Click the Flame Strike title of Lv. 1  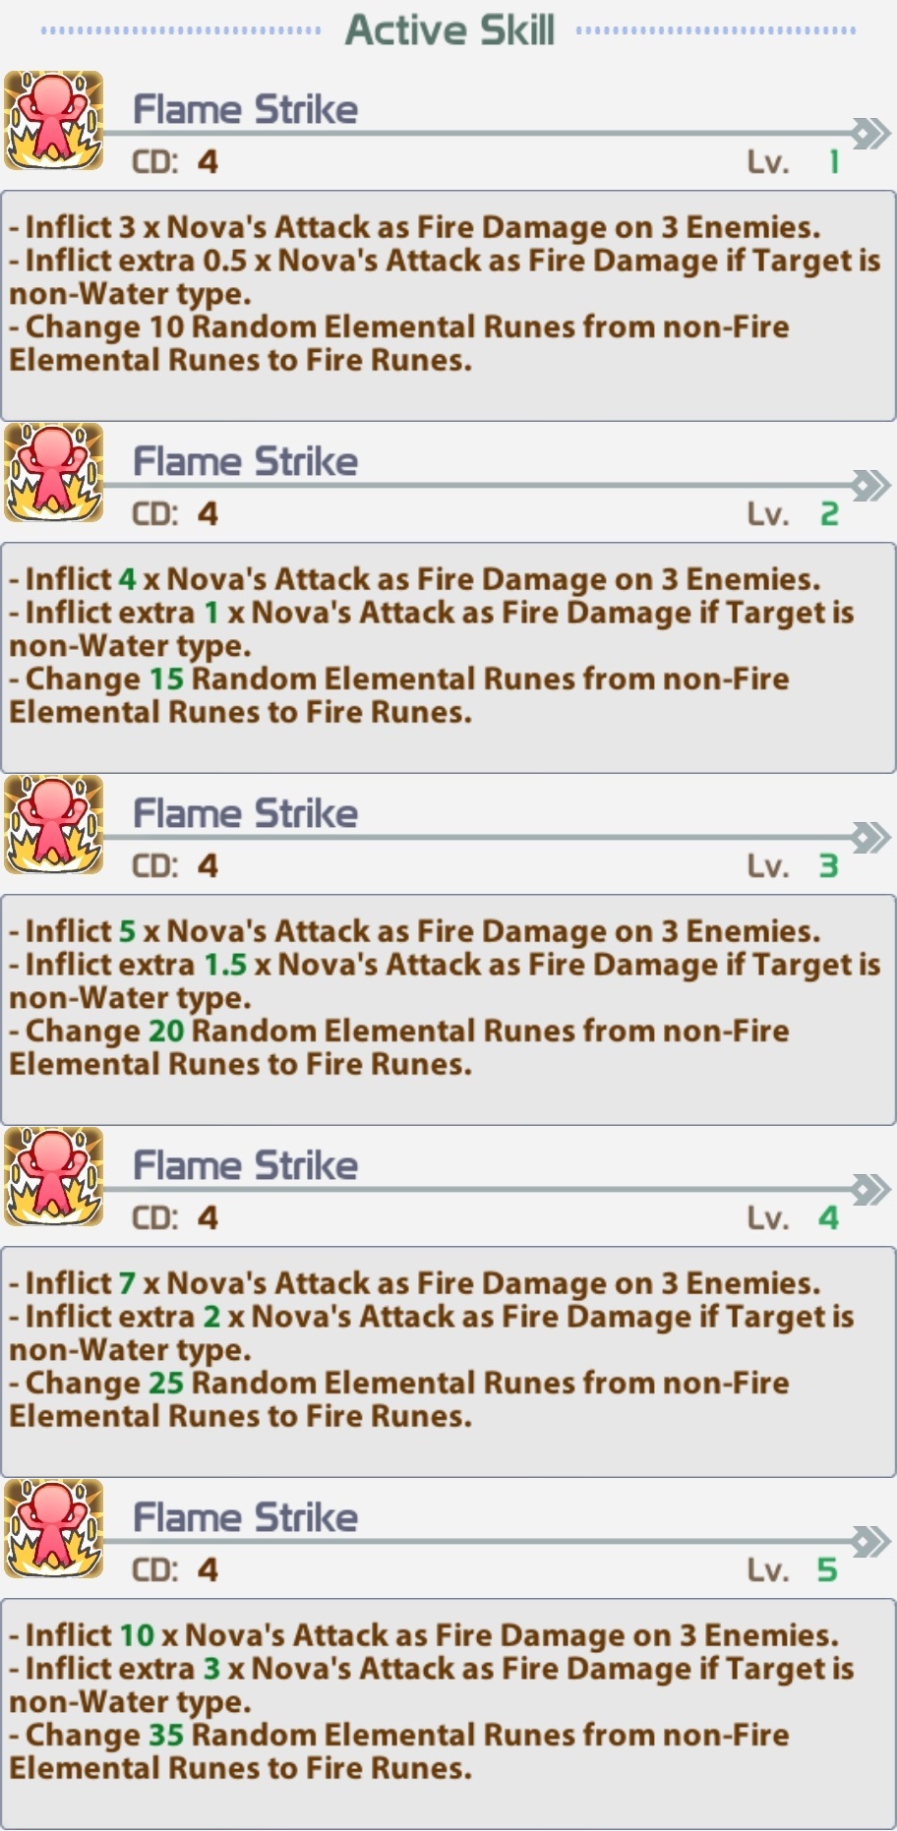[x=245, y=109]
